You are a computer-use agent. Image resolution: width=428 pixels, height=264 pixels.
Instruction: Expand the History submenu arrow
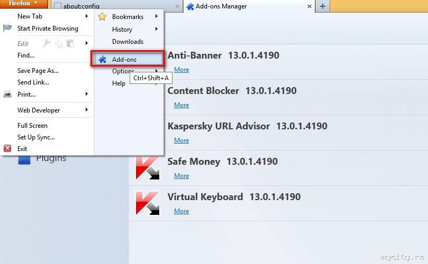pos(157,29)
